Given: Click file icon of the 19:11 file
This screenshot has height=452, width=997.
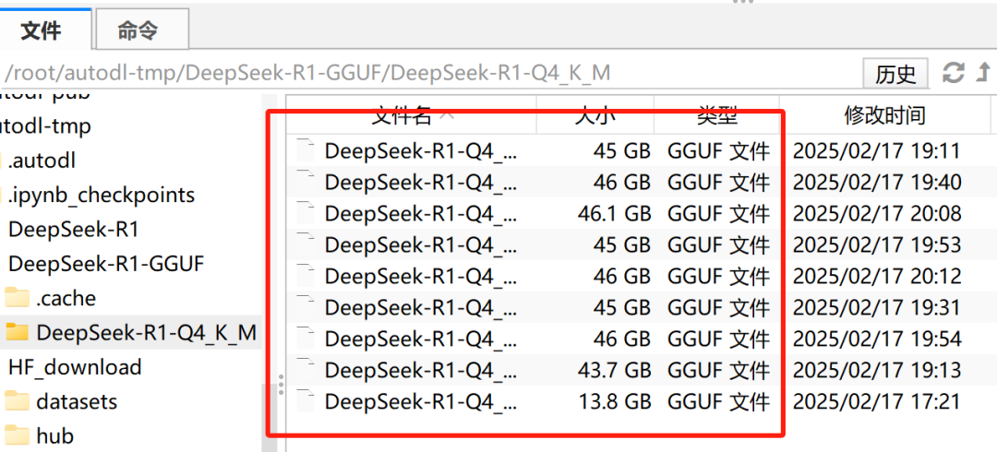Looking at the screenshot, I should pos(306,150).
